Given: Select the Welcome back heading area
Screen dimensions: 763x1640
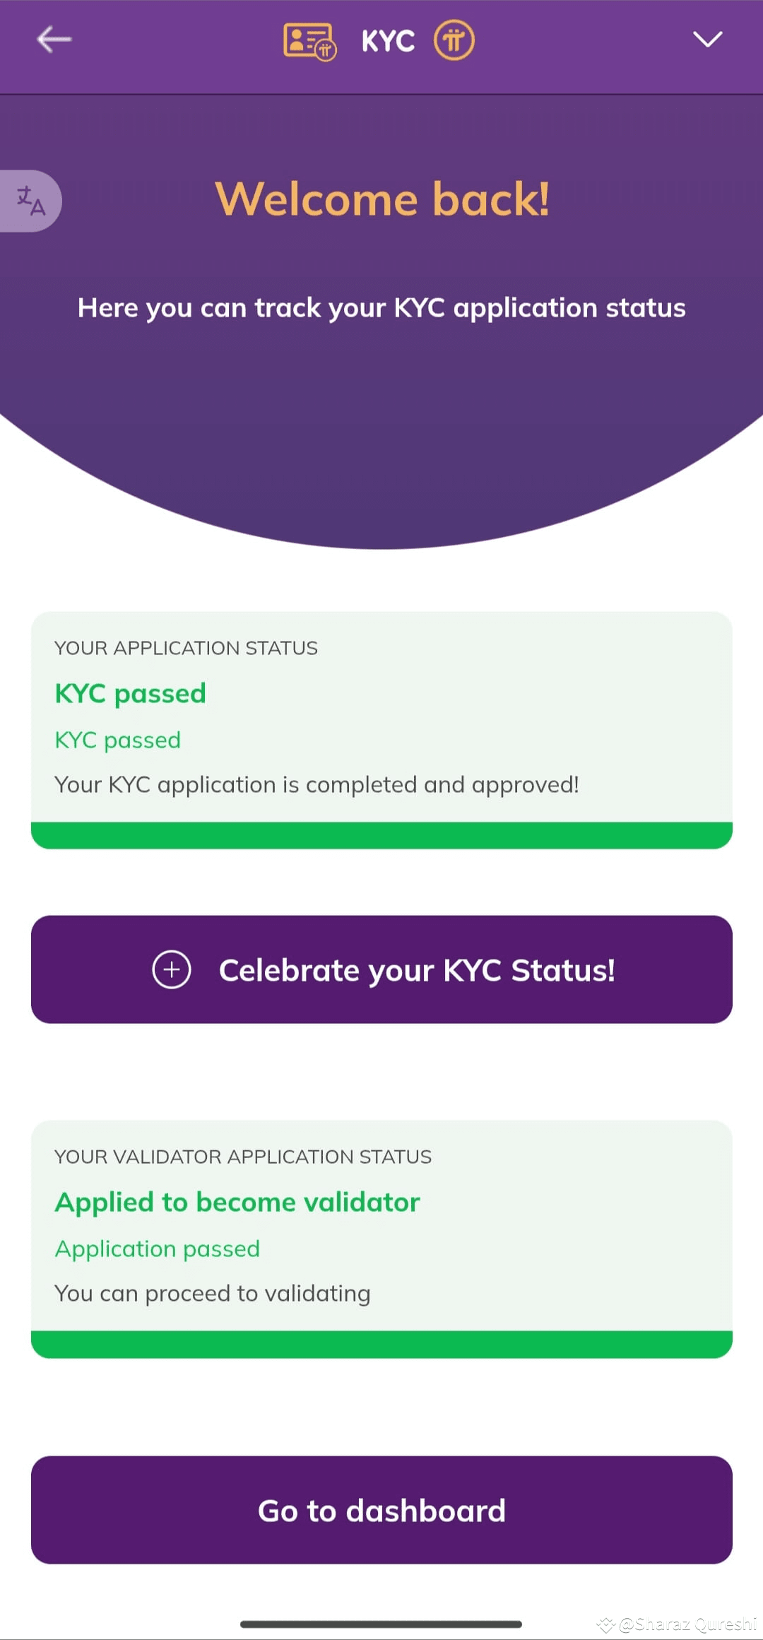Looking at the screenshot, I should pos(381,199).
